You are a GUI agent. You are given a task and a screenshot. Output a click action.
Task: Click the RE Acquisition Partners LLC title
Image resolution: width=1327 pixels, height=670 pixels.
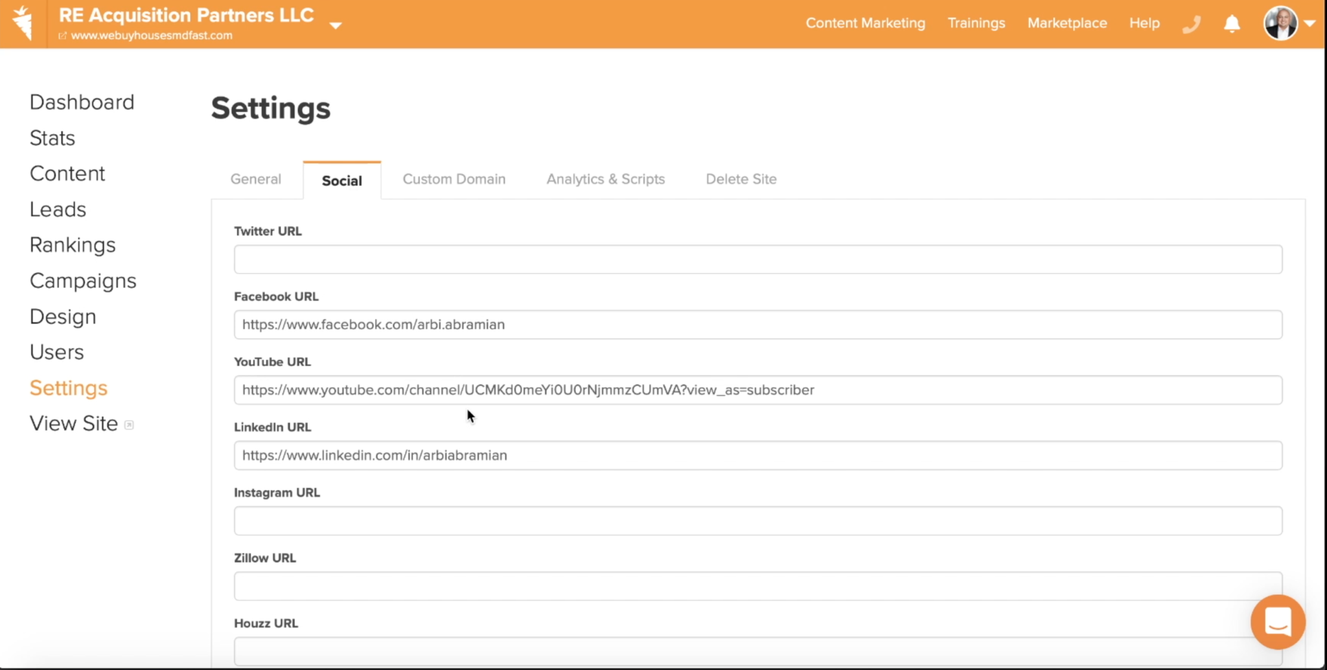click(x=187, y=15)
